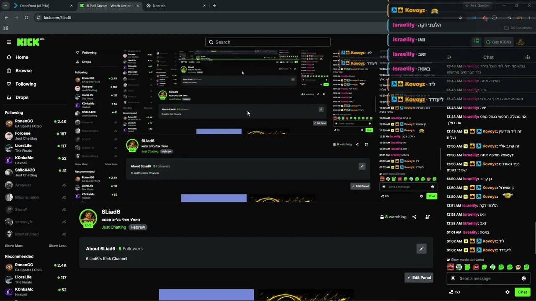Open ShiloX420 in the Following list
536x301 pixels.
coord(36,173)
